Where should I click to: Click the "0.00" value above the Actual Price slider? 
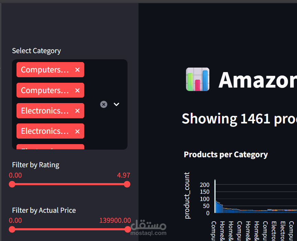pos(15,220)
